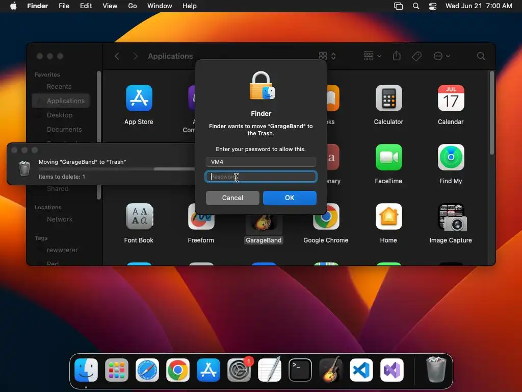Open the Trash from the Dock
This screenshot has width=522, height=392.
click(436, 370)
